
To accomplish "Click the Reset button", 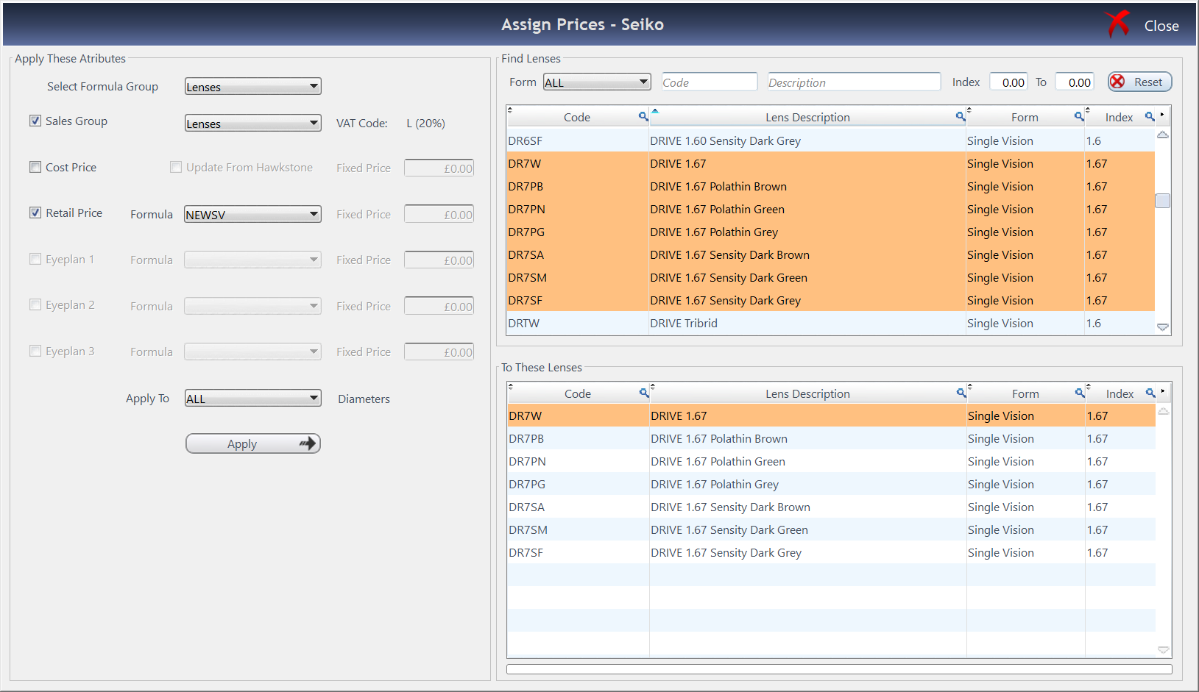I will pyautogui.click(x=1139, y=82).
